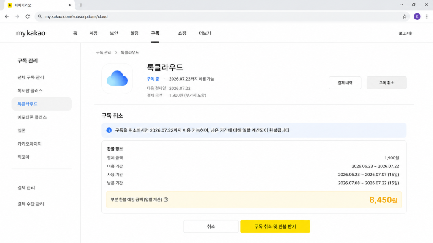Open 카카오페이지 in sidebar
Viewport: 433px width, 243px height.
pyautogui.click(x=29, y=143)
